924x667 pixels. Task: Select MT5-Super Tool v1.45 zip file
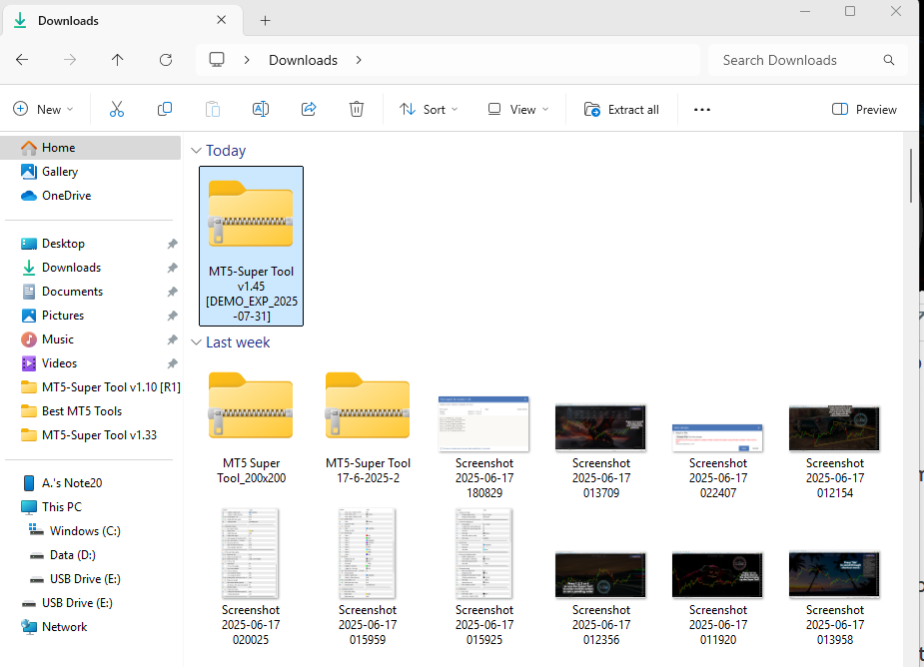click(x=251, y=246)
